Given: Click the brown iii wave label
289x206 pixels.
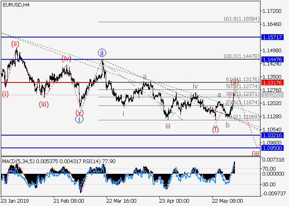Looking at the screenshot, I should pos(168,126).
